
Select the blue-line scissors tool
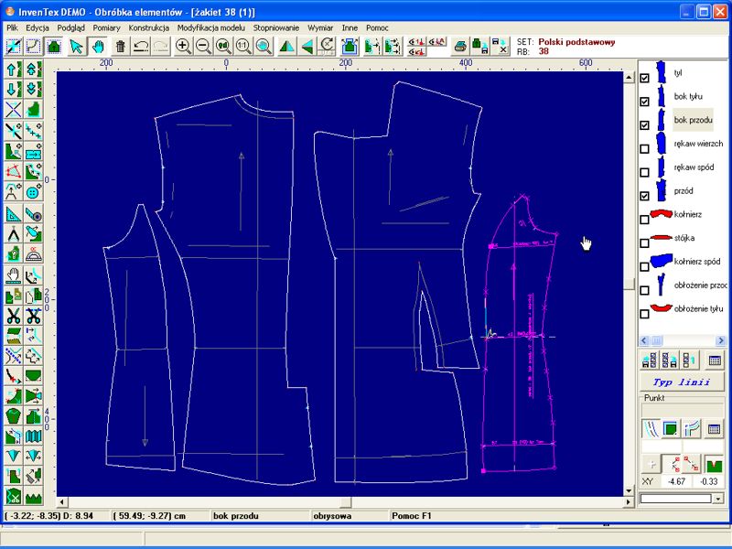33,316
